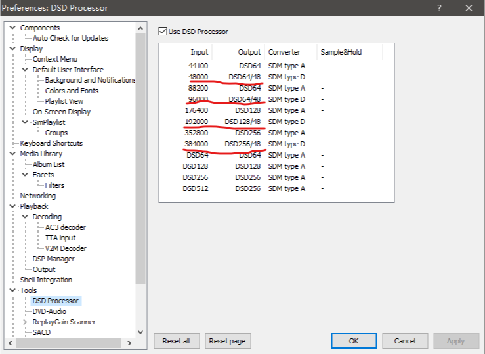Click the tree's vertical scrollbar thumb
Screen dimensions: 485x354
point(140,158)
